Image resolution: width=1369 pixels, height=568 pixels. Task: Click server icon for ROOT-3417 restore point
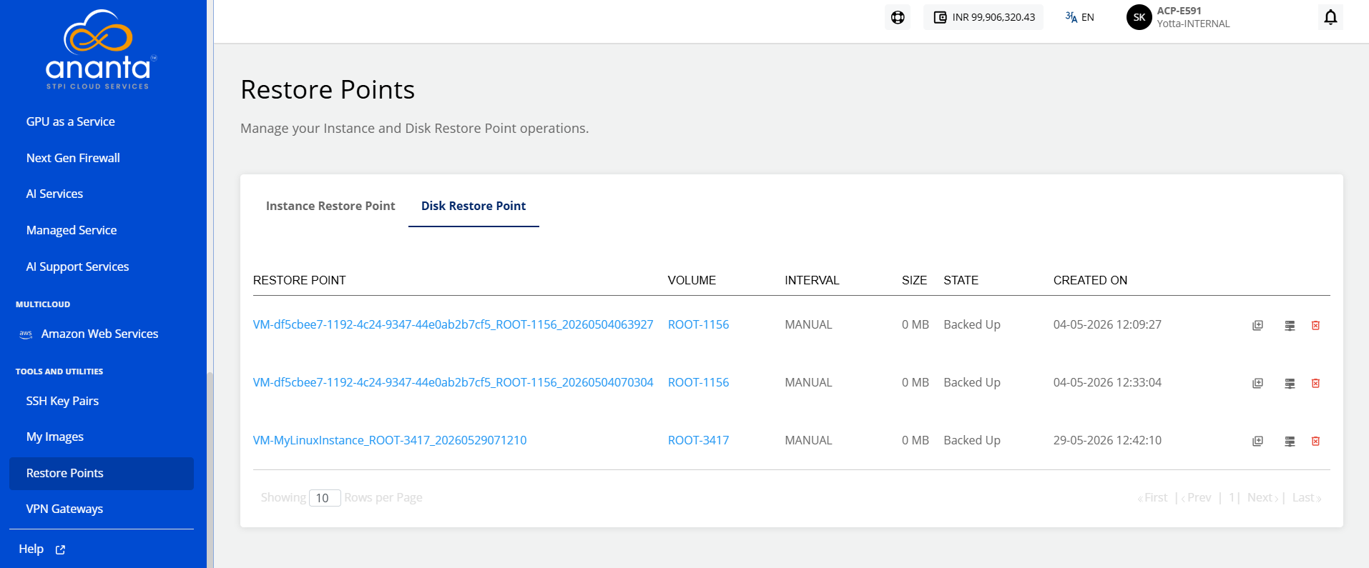click(x=1290, y=441)
